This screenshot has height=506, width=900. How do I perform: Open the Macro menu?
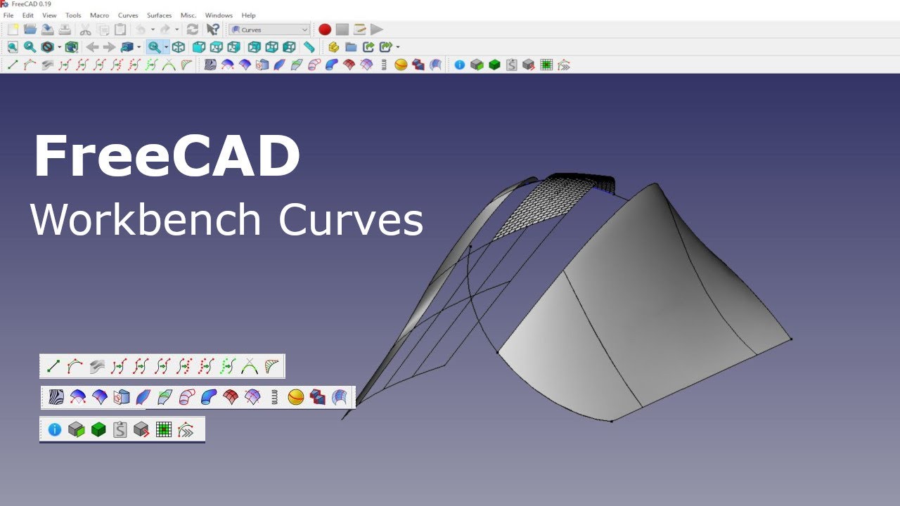coord(99,15)
